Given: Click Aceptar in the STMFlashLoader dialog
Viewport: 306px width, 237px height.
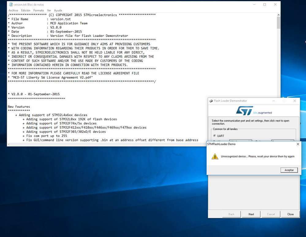Looking at the screenshot, I should pos(289,170).
